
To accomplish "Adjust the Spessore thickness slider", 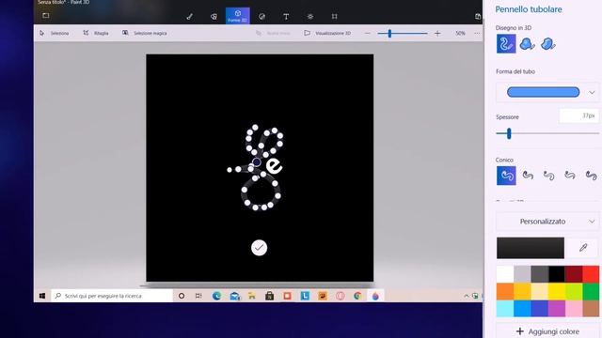I will pos(509,133).
